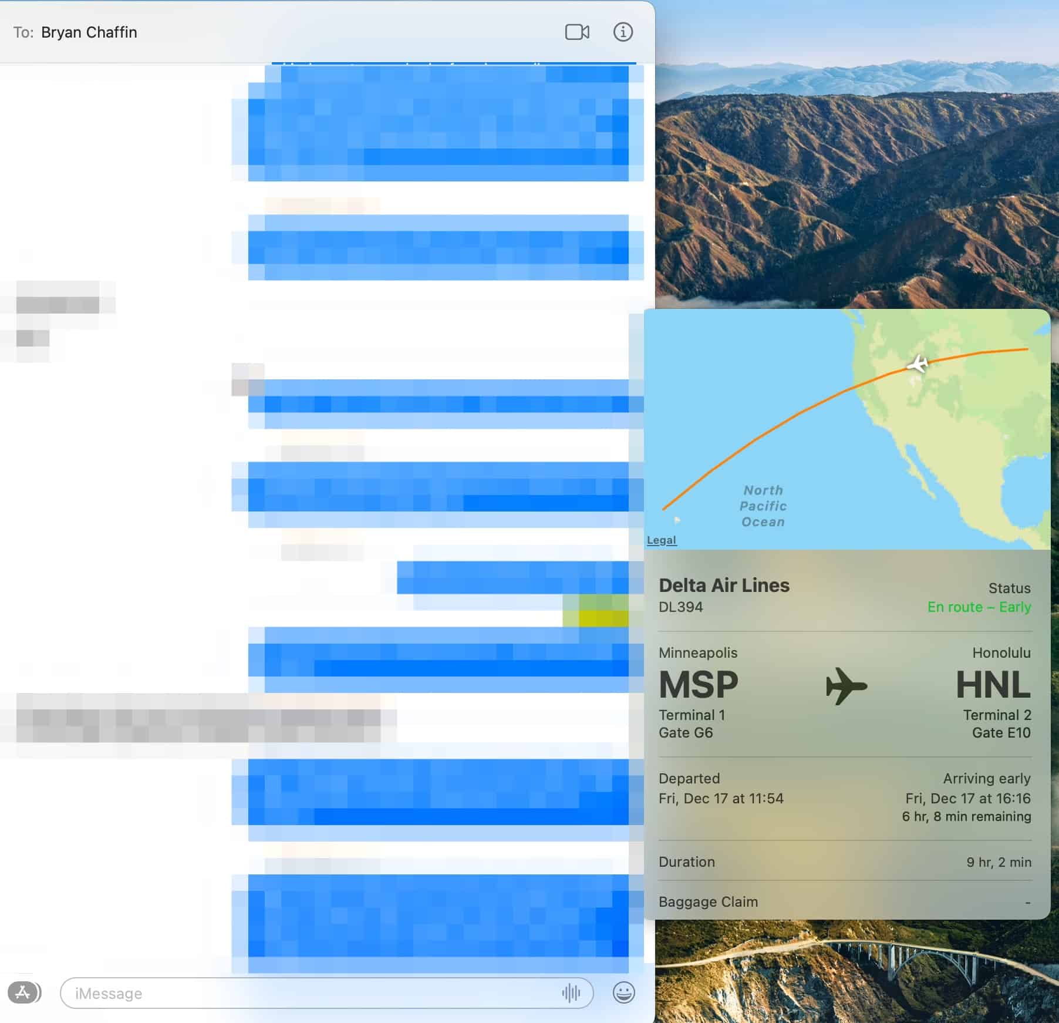The width and height of the screenshot is (1059, 1023).
Task: Click the Arriving early label
Action: [x=986, y=778]
